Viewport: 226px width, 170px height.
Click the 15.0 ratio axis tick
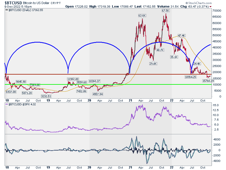pos(216,105)
